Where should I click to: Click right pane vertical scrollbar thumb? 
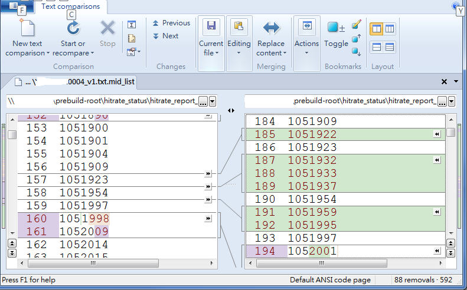[x=451, y=132]
